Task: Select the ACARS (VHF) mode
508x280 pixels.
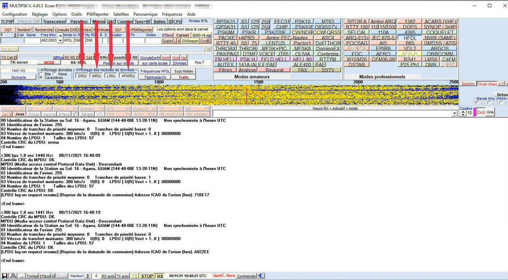Action: point(440,21)
